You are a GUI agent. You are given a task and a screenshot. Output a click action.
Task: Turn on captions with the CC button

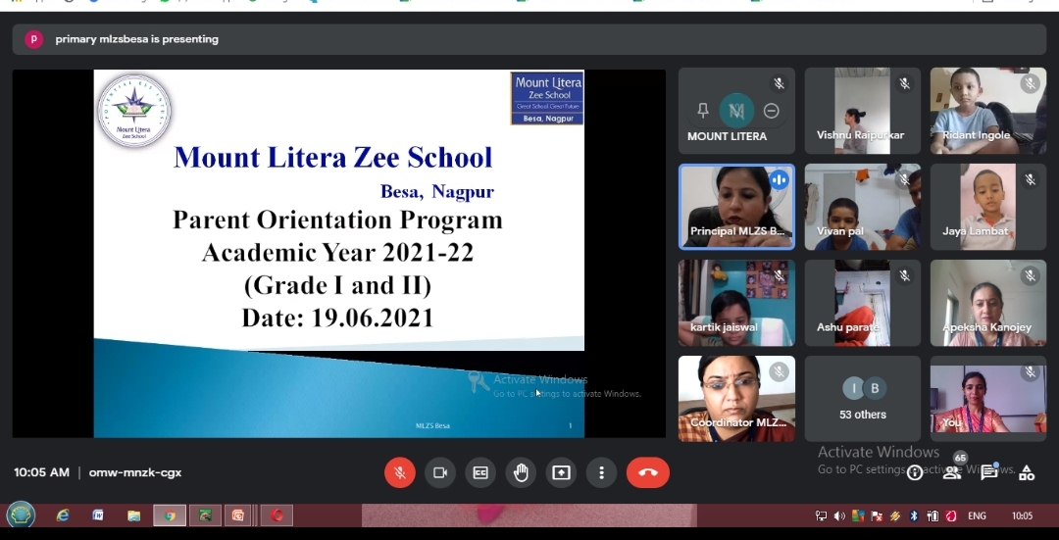480,472
